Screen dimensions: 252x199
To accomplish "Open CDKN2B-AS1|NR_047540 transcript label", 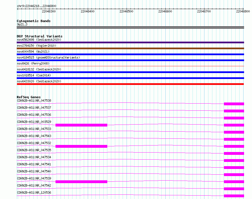I will pos(34,171).
